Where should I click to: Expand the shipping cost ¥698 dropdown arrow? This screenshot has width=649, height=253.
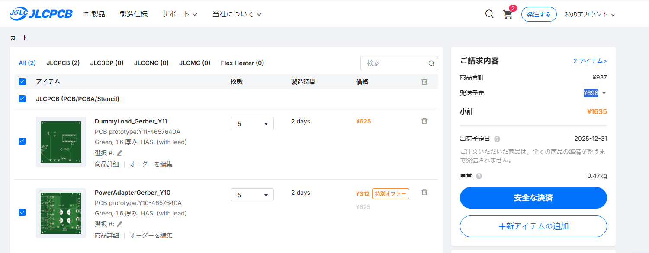[604, 93]
